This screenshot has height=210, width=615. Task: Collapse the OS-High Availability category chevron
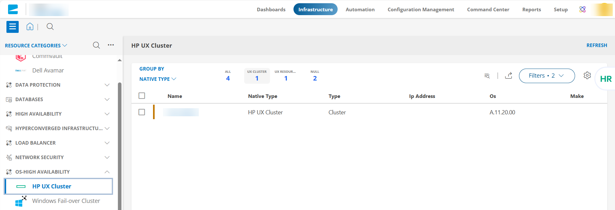107,172
